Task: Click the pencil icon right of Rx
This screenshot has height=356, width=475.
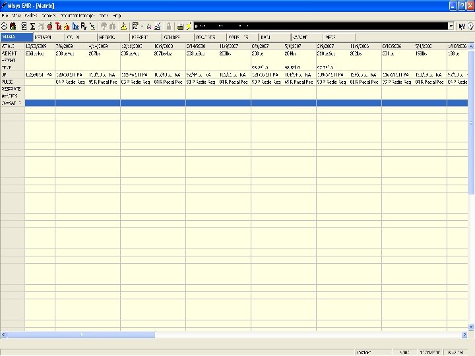Action: coord(92,26)
